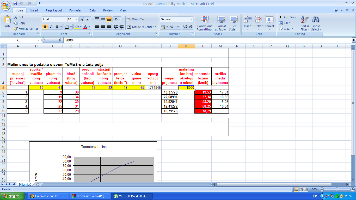Enable Wrap Text
The height and width of the screenshot is (200, 356).
136,19
